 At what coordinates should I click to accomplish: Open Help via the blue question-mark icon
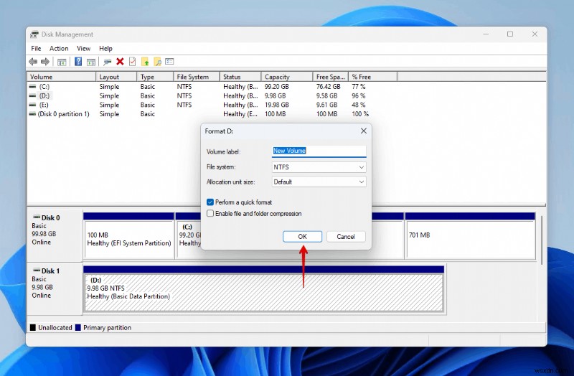point(78,62)
